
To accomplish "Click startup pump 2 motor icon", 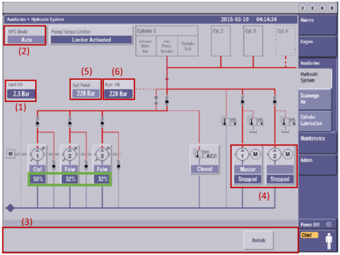I will pos(288,154).
